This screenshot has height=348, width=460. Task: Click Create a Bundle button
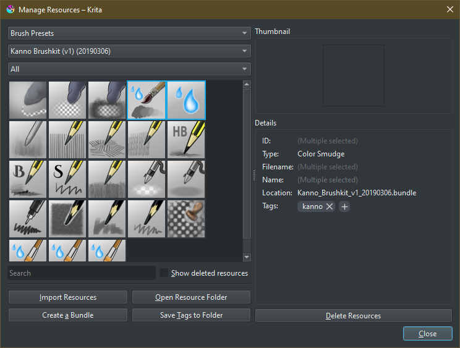point(68,315)
